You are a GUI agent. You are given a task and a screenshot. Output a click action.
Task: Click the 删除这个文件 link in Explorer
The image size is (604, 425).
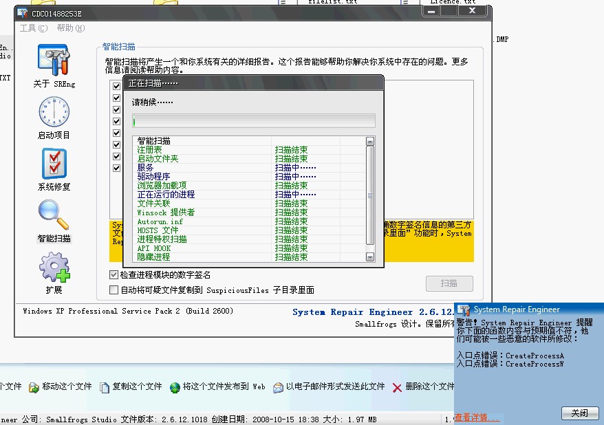[429, 386]
